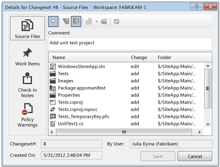Viewport: 220px width, 167px height.
Task: Click the Tests.csproj project icon
Action: coord(53,102)
